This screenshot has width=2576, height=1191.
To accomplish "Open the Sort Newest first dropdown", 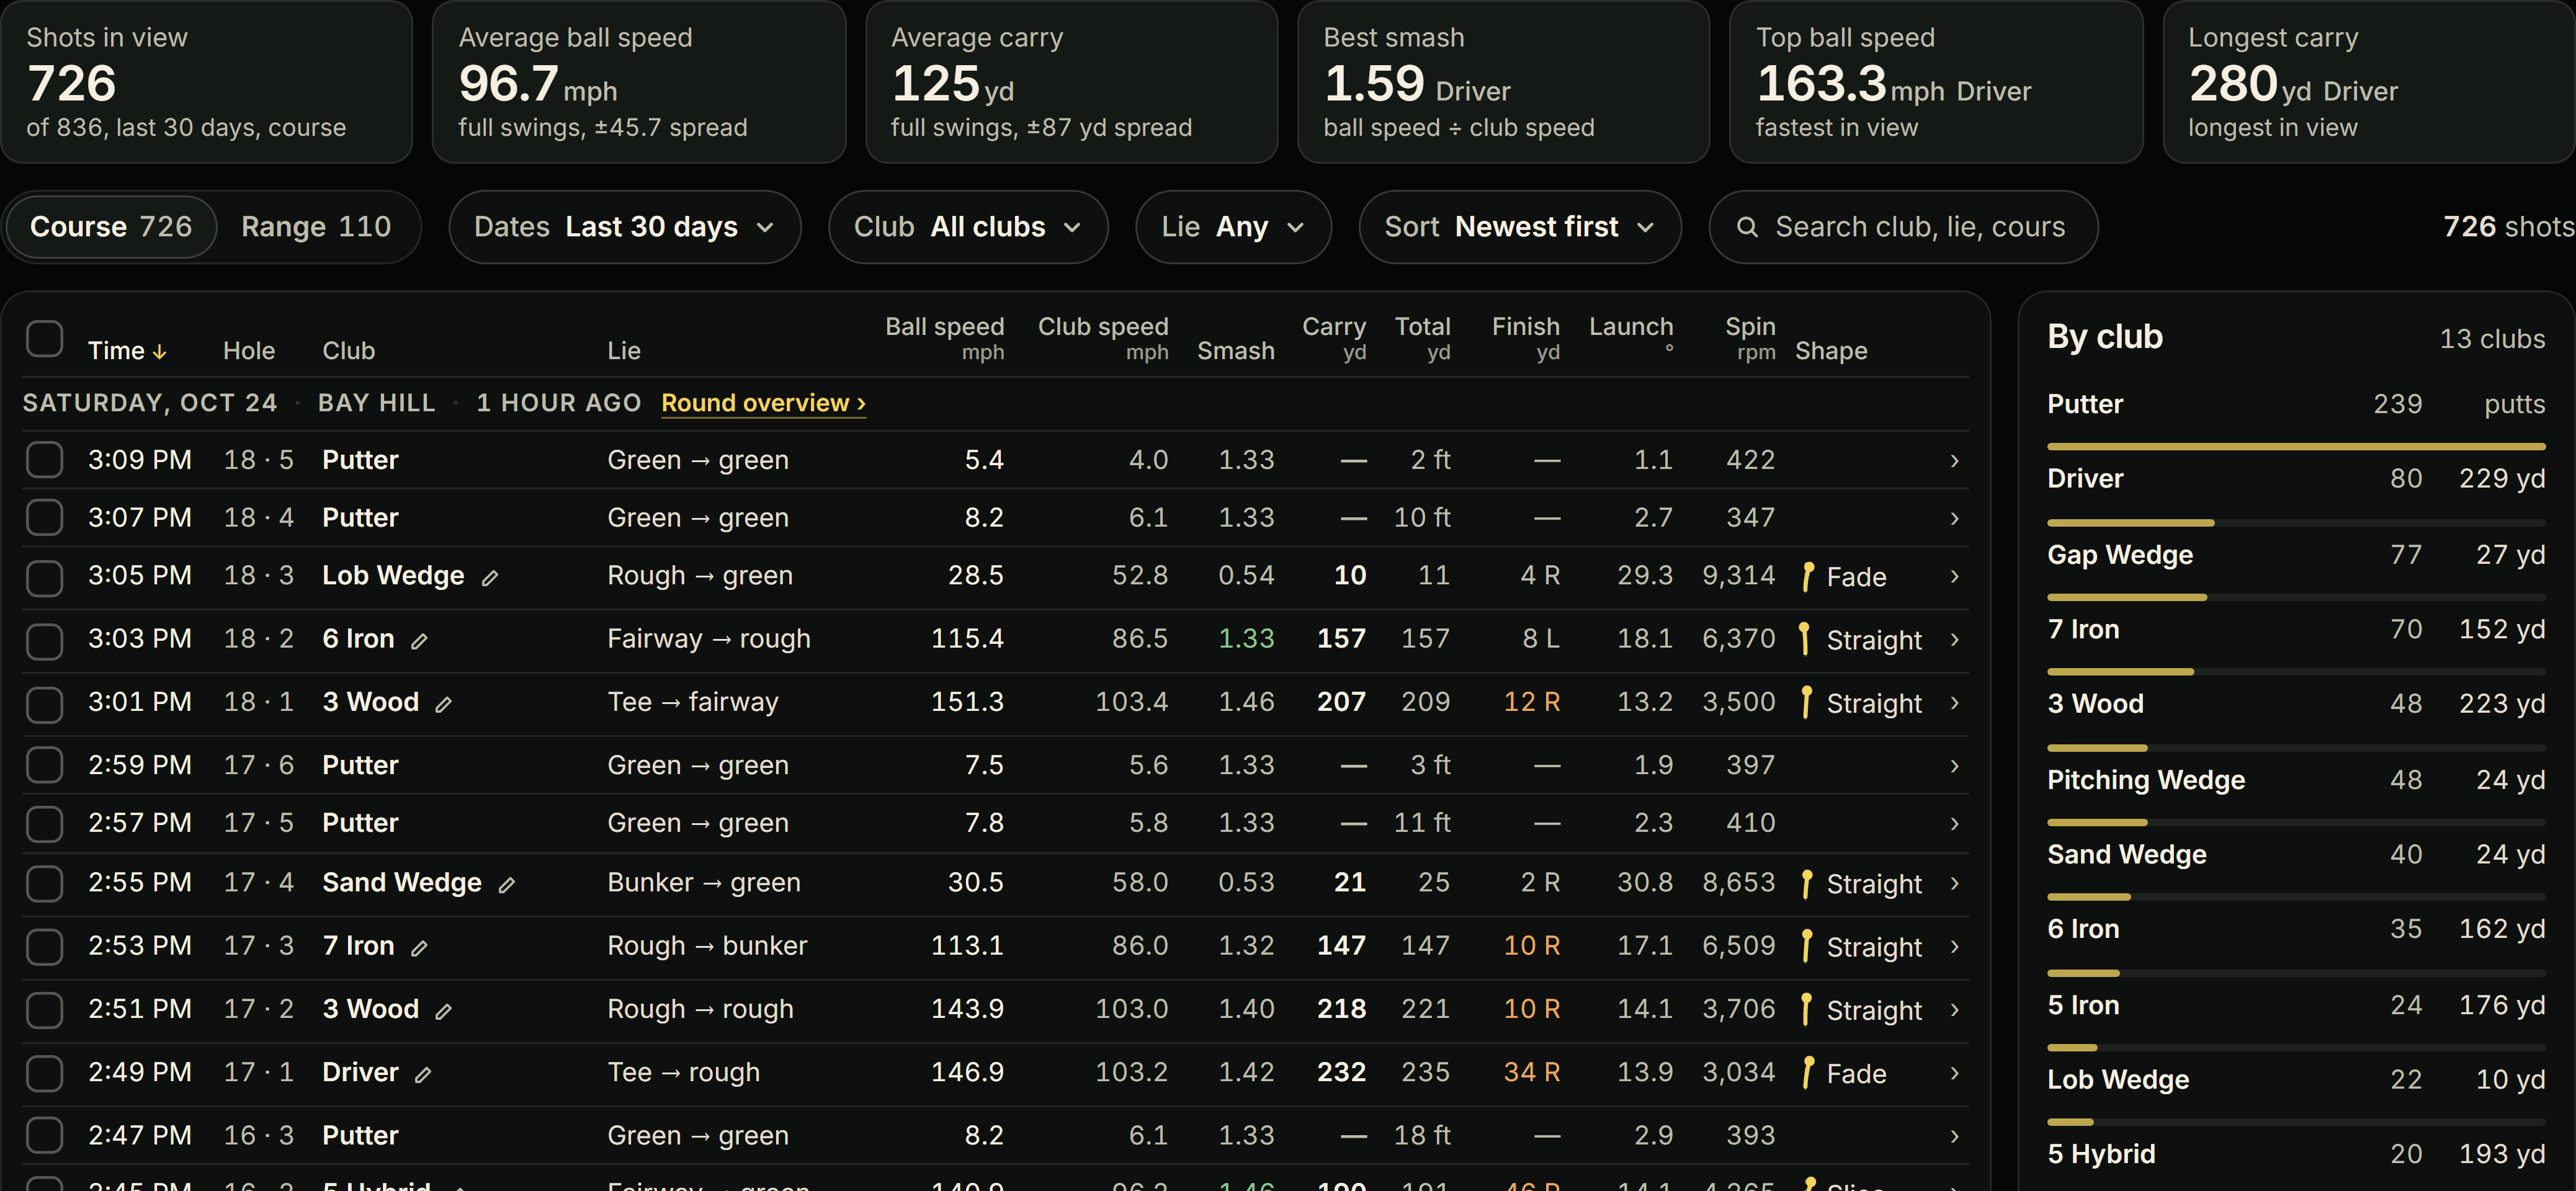I will coord(1519,227).
